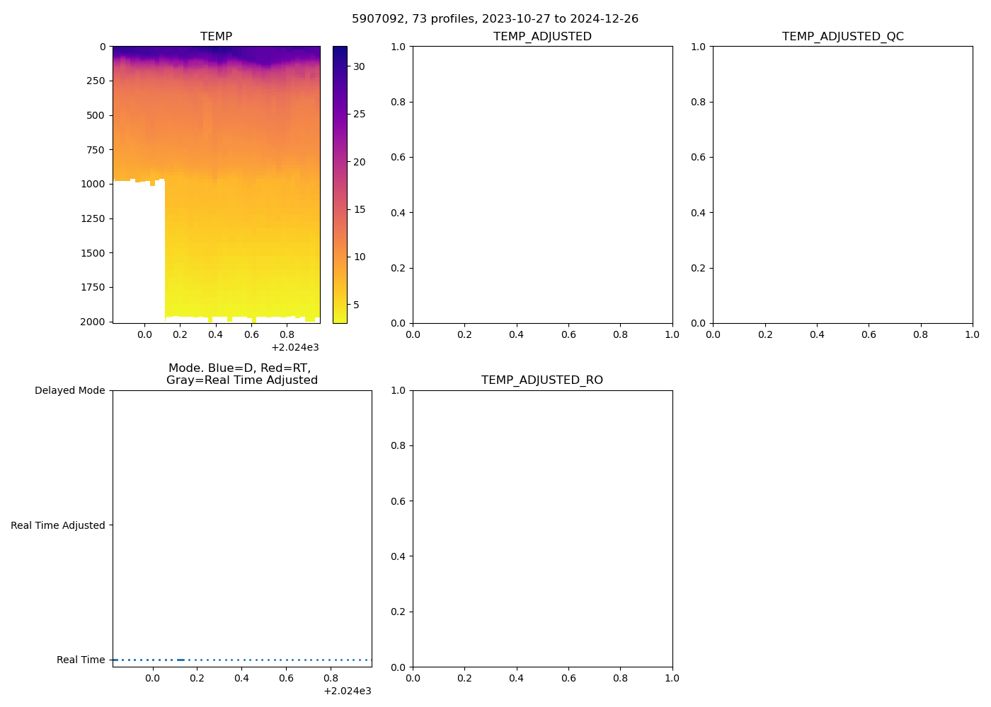Click the colorbar tick label 30
Image resolution: width=991 pixels, height=707 pixels.
(359, 66)
